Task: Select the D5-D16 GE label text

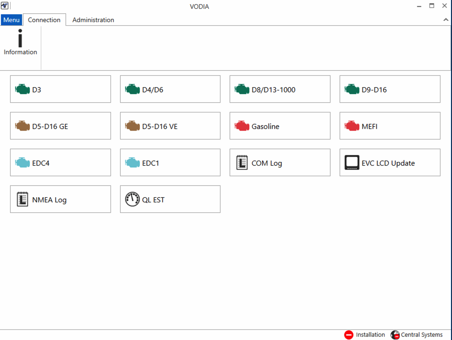Action: (x=50, y=127)
